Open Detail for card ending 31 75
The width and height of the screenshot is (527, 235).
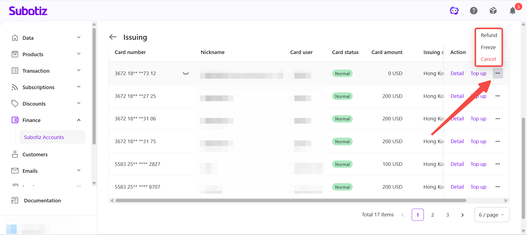pyautogui.click(x=457, y=141)
